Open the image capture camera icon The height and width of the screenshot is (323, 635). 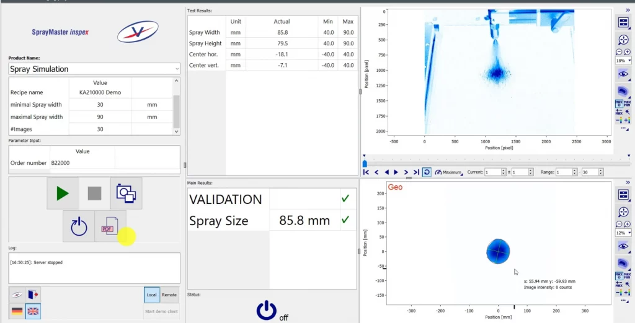point(126,193)
